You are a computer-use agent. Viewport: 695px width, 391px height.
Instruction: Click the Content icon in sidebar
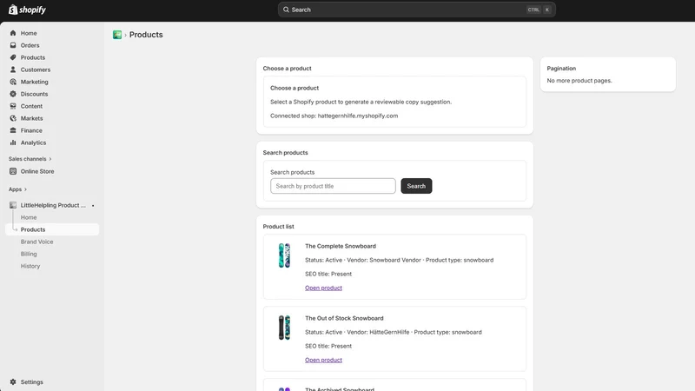13,106
